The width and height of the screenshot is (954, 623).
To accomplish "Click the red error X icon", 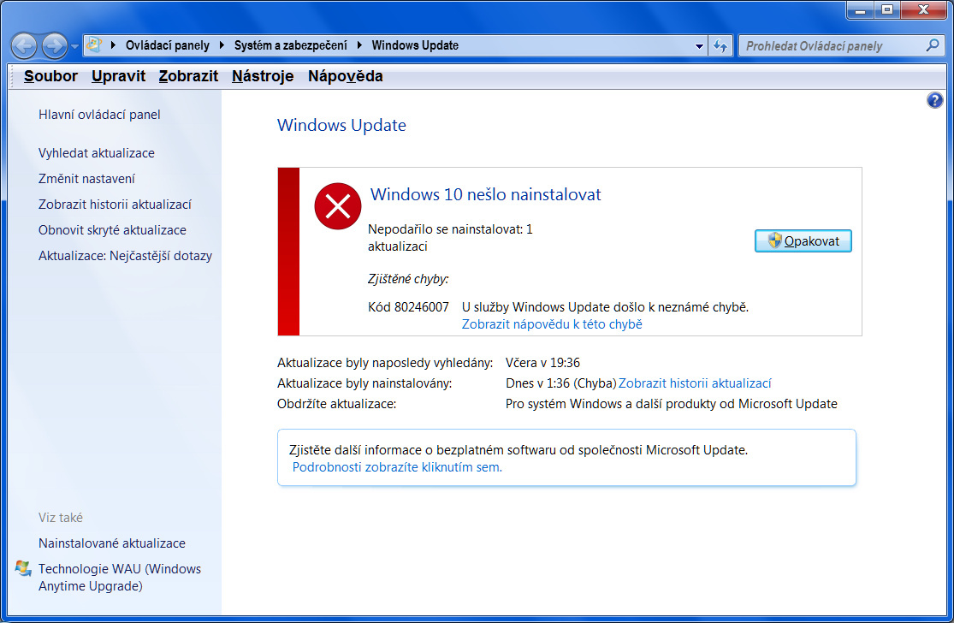I will (x=338, y=206).
